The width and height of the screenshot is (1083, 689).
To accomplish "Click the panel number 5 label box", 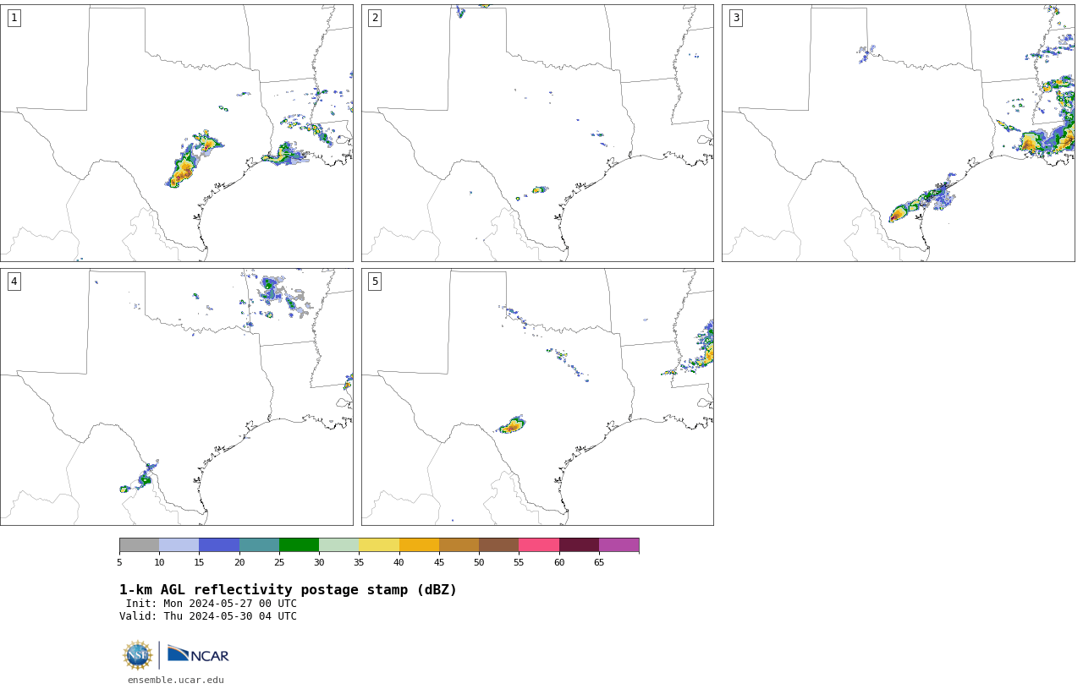I will click(x=375, y=282).
